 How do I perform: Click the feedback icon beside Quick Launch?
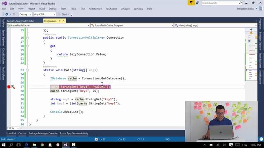198,3
